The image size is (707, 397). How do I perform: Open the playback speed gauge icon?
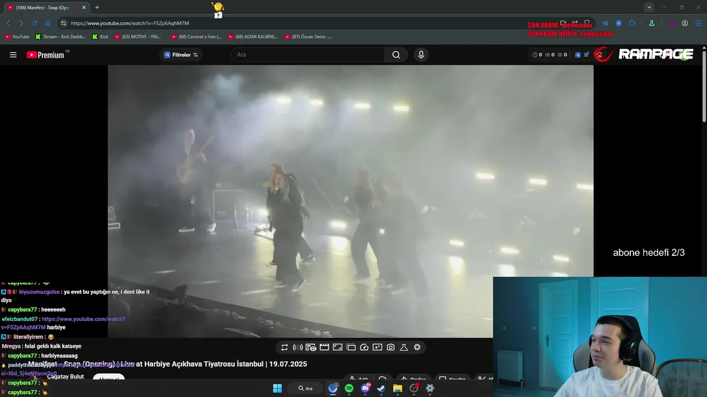point(364,347)
